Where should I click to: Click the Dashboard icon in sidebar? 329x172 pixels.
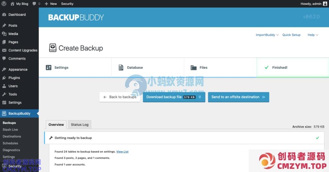pyautogui.click(x=4, y=15)
